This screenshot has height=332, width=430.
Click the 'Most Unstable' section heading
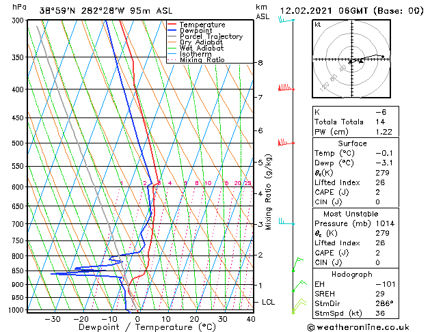351,214
